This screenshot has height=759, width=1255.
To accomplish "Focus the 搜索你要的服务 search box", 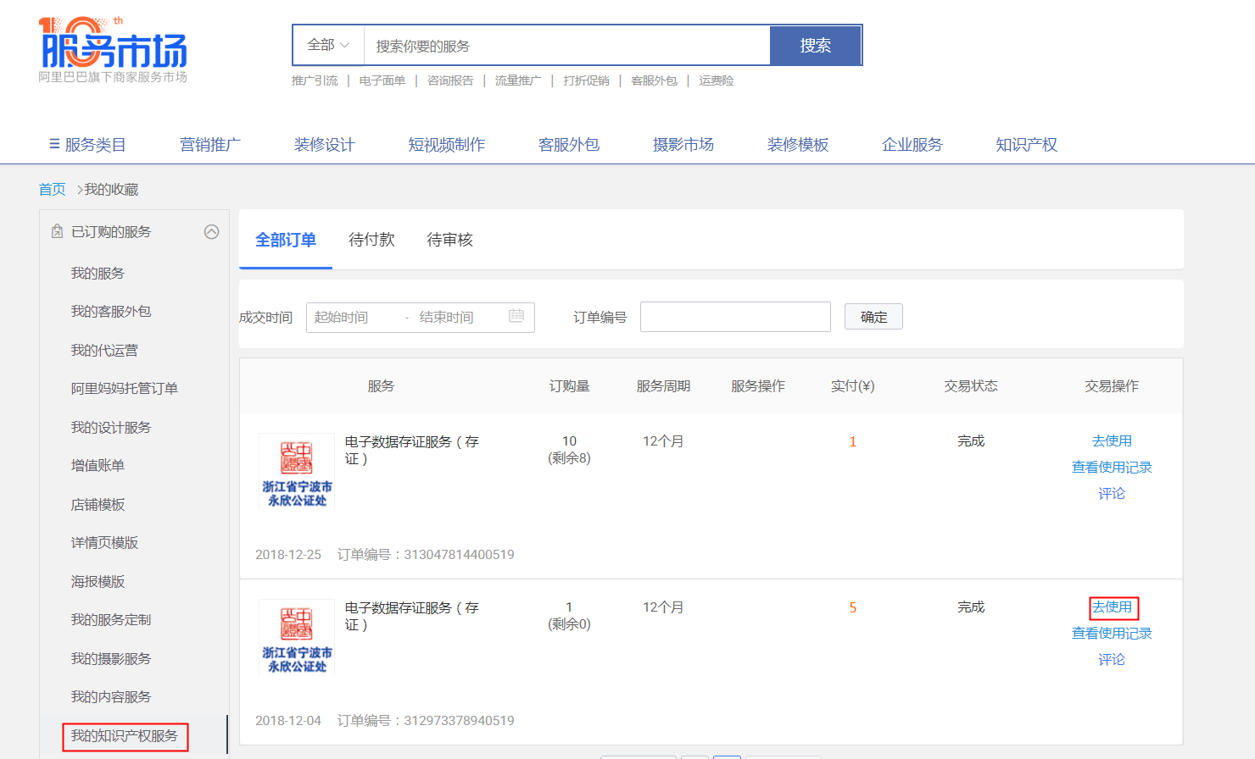I will point(566,46).
